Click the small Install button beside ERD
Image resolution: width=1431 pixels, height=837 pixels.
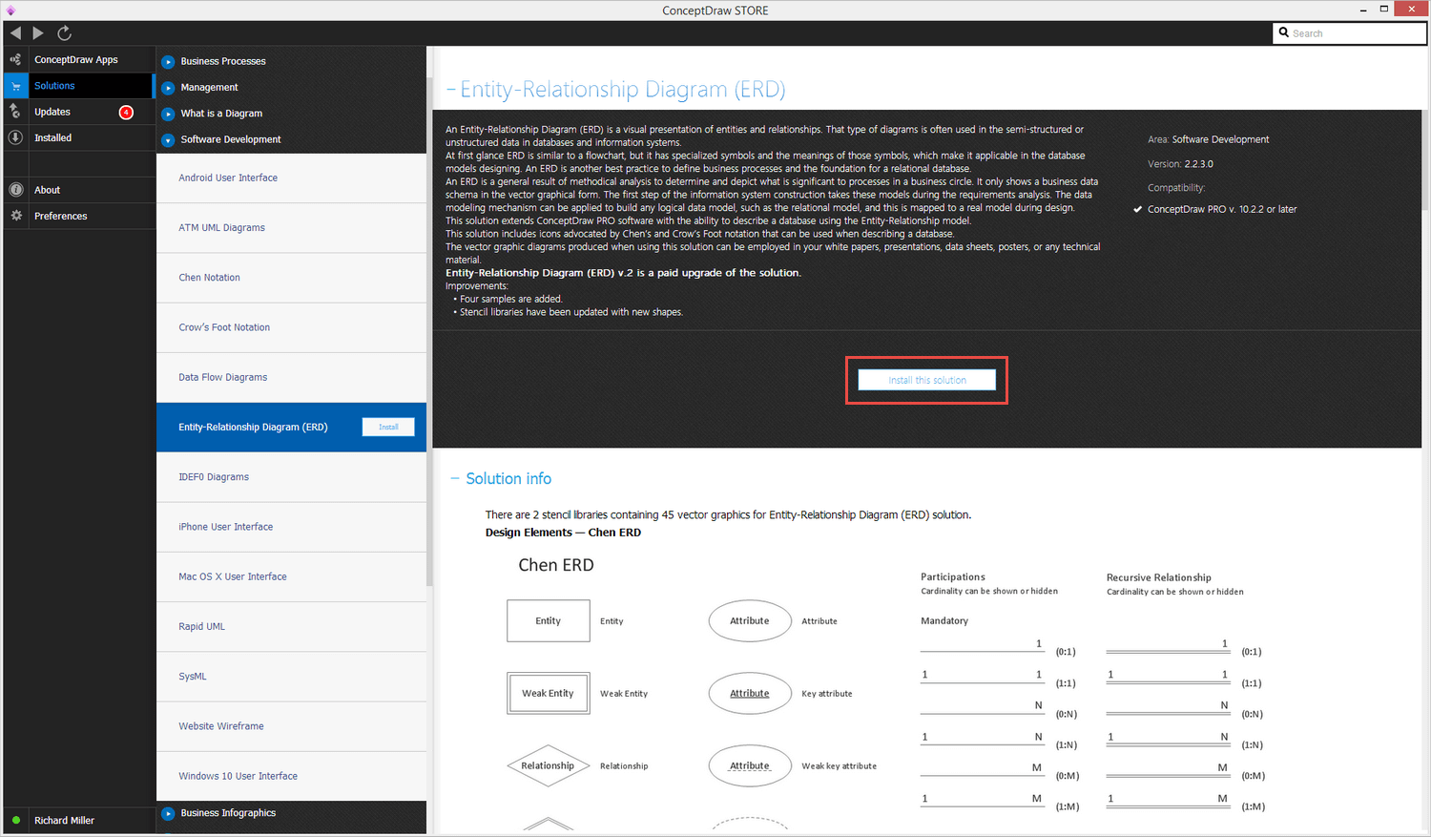(x=388, y=427)
